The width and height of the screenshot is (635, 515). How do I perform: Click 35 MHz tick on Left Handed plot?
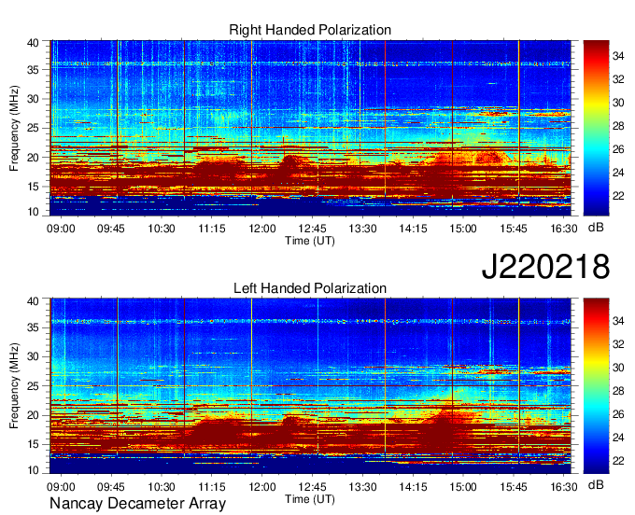point(34,327)
